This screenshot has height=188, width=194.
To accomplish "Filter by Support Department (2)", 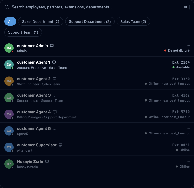I will click(90, 21).
